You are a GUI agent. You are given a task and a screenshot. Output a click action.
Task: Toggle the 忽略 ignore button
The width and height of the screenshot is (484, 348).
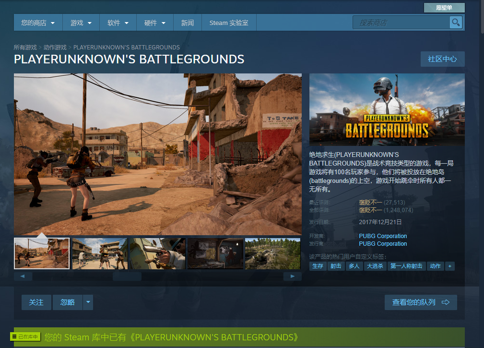tap(68, 302)
